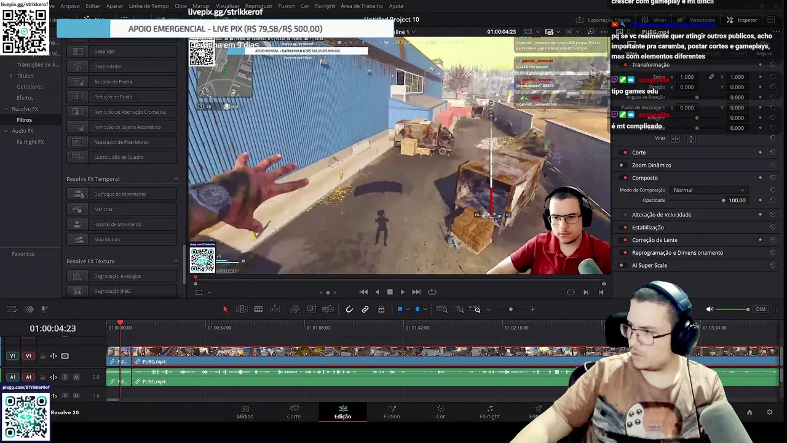Click the Zoom X Y link icon

(711, 77)
